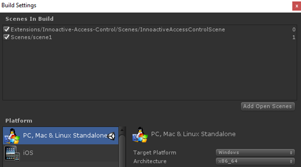Viewport: 301px width, 167px height.
Task: Choose the iOS platform label
Action: point(28,153)
